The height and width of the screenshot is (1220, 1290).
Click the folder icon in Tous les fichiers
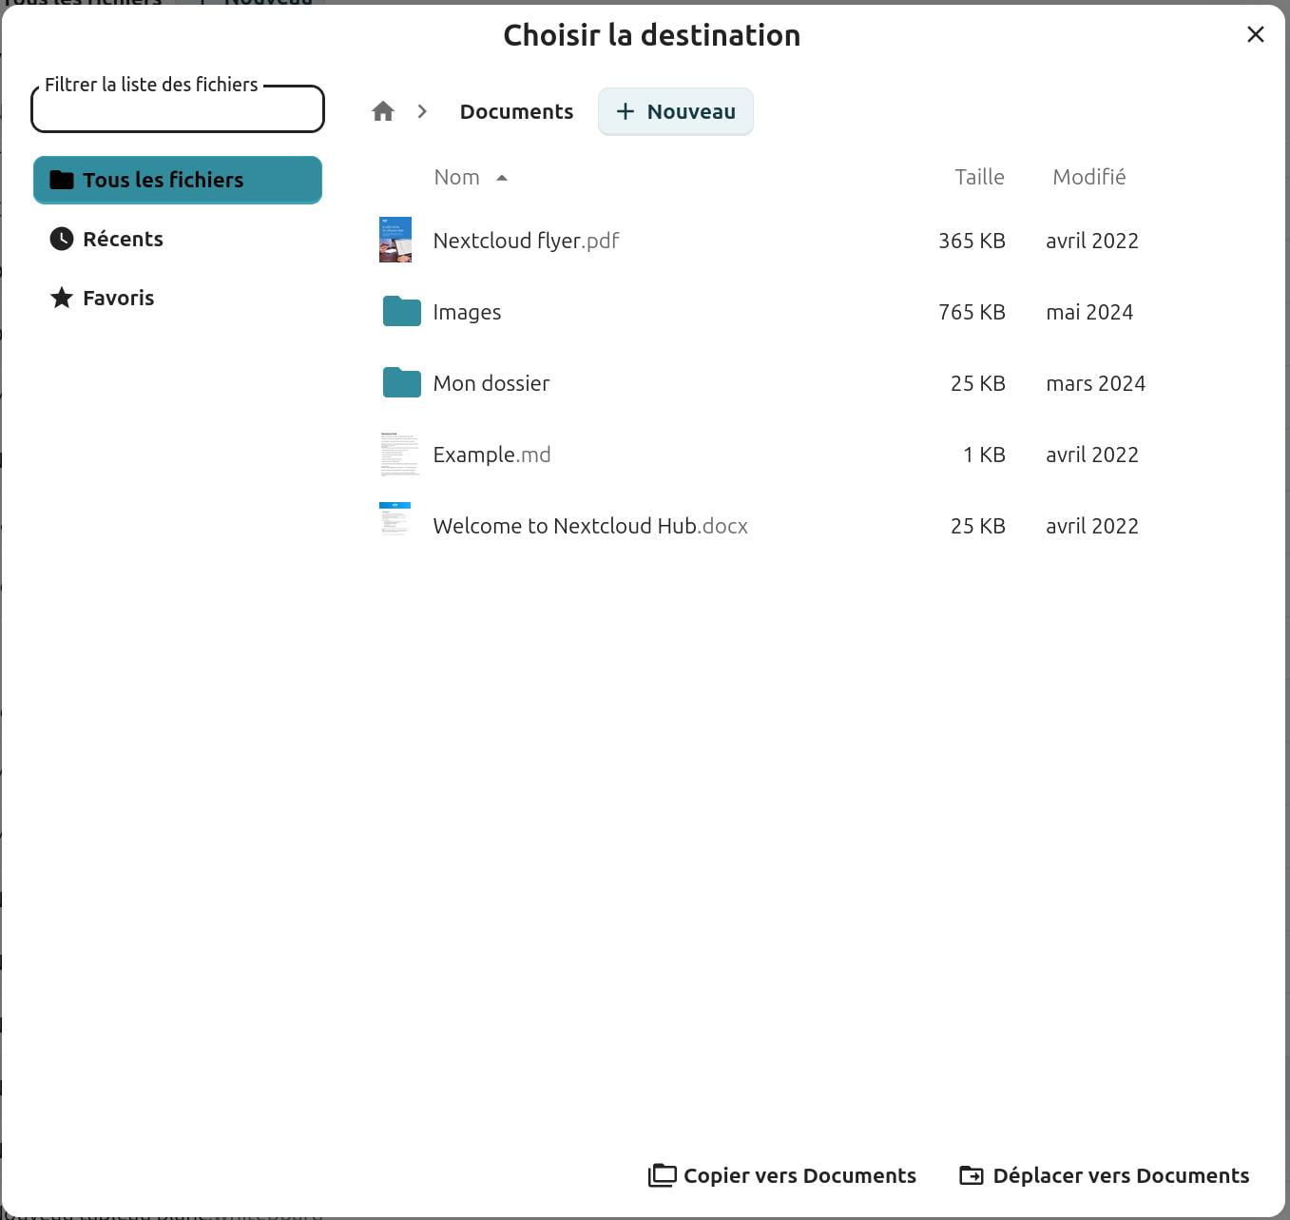click(62, 180)
